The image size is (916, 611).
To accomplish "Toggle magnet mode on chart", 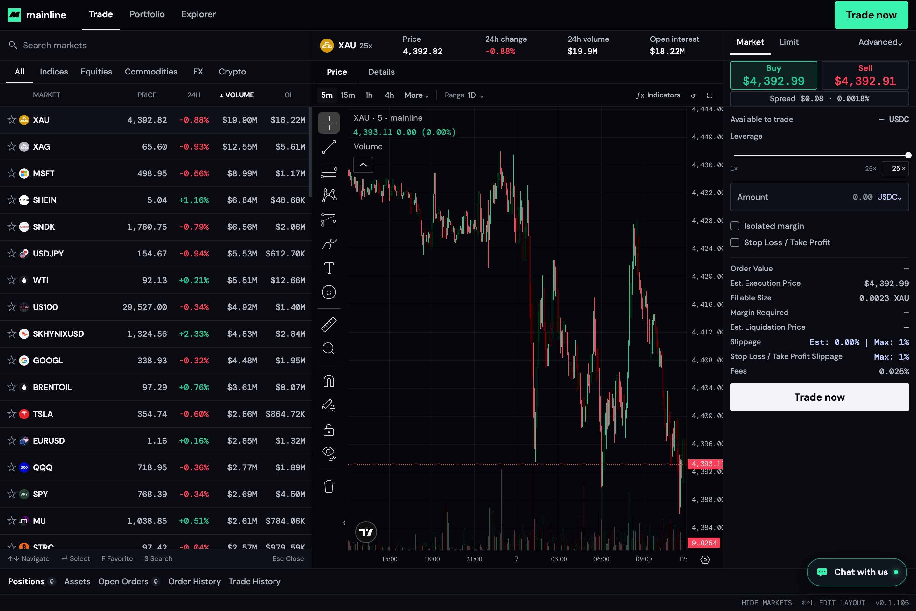I will [329, 381].
